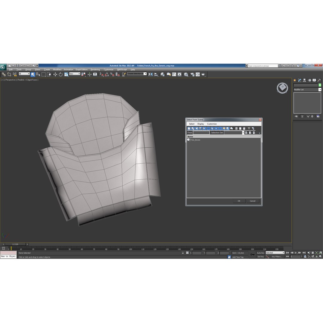Open Render Setup dialog
This screenshot has width=323, height=323.
tap(192, 74)
